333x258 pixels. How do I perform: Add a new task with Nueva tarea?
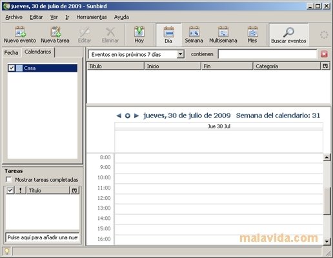tap(55, 35)
